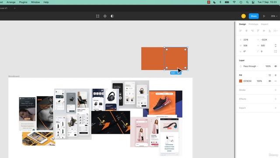Click the Create component icon
Image resolution: width=280 pixels, height=158 pixels.
pyautogui.click(x=105, y=16)
